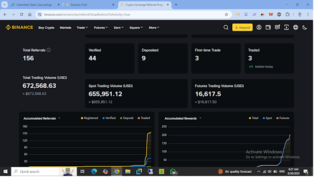Click Futures Trading Volume value 16,617.5
314x182 pixels.
pyautogui.click(x=208, y=94)
